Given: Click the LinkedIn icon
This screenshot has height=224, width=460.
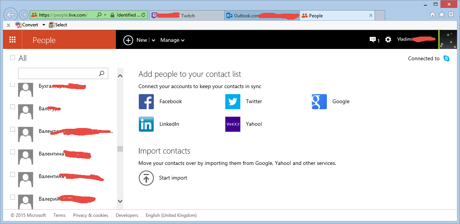Looking at the screenshot, I should (146, 124).
